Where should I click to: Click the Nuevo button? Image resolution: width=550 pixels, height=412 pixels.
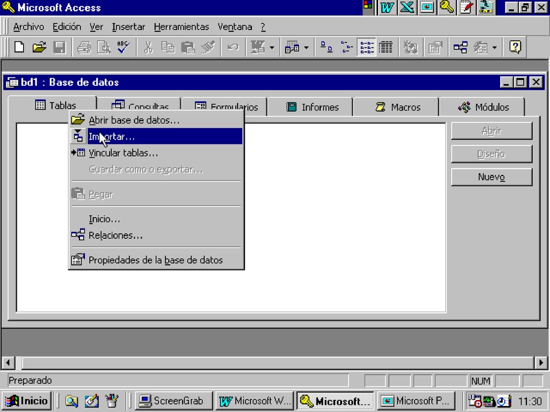pos(491,177)
